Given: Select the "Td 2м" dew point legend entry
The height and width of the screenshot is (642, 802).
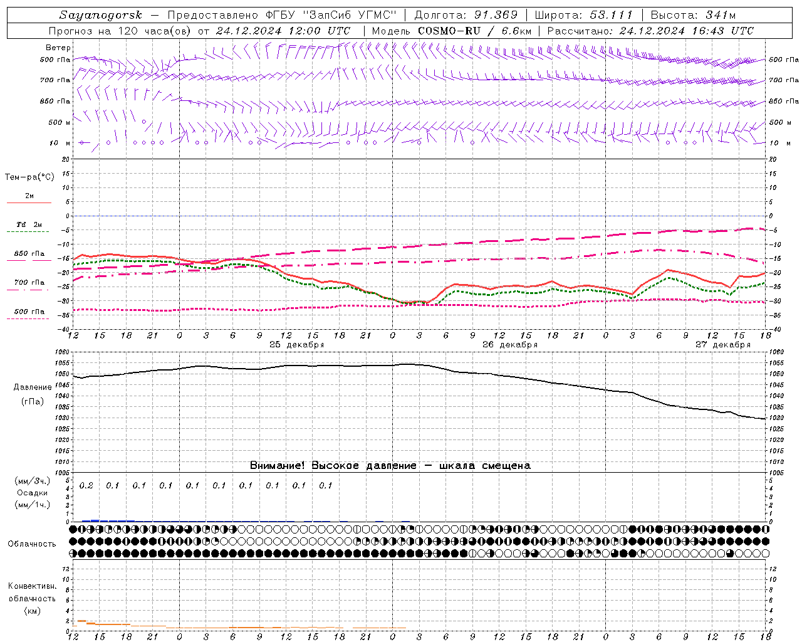Looking at the screenshot, I should [29, 224].
